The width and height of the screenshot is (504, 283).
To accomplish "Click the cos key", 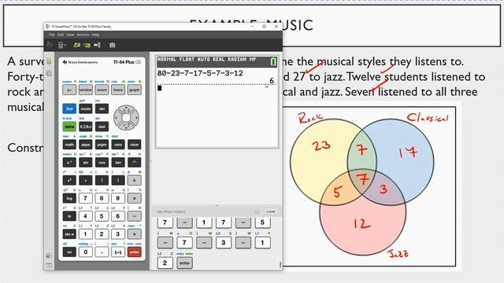I will tap(102, 163).
